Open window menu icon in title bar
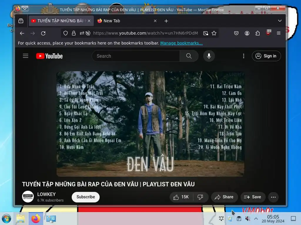 pyautogui.click(x=25, y=8)
